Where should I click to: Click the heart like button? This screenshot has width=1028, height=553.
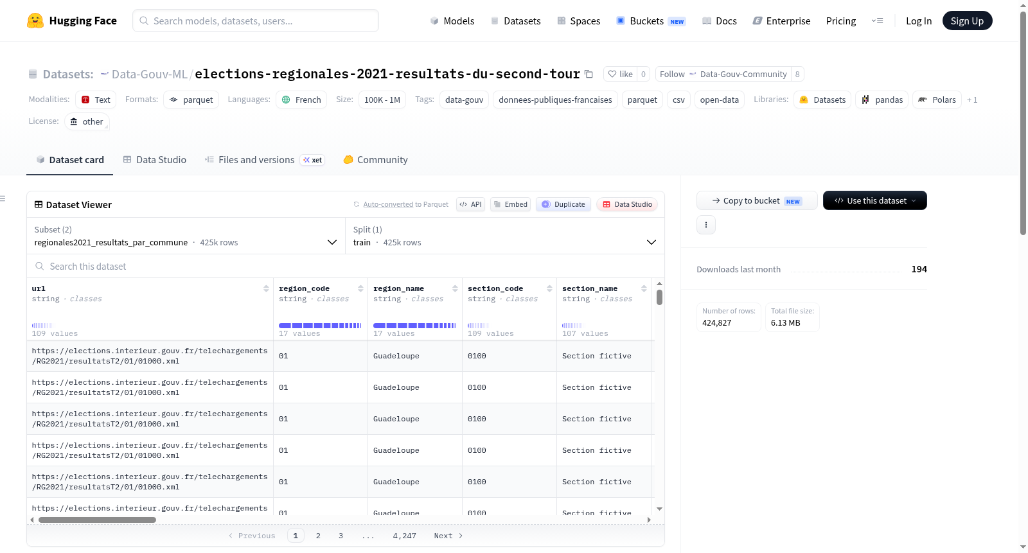pyautogui.click(x=621, y=74)
